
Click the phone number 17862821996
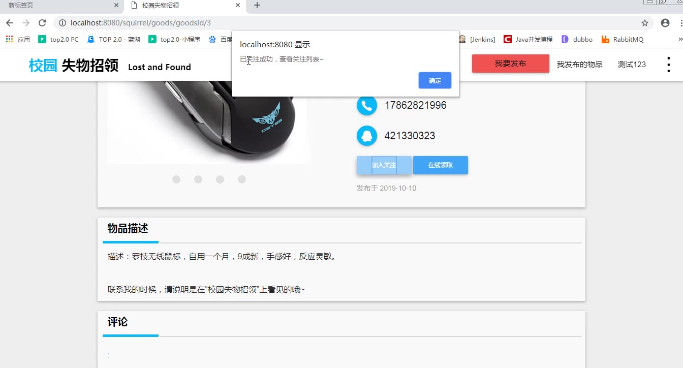(415, 105)
